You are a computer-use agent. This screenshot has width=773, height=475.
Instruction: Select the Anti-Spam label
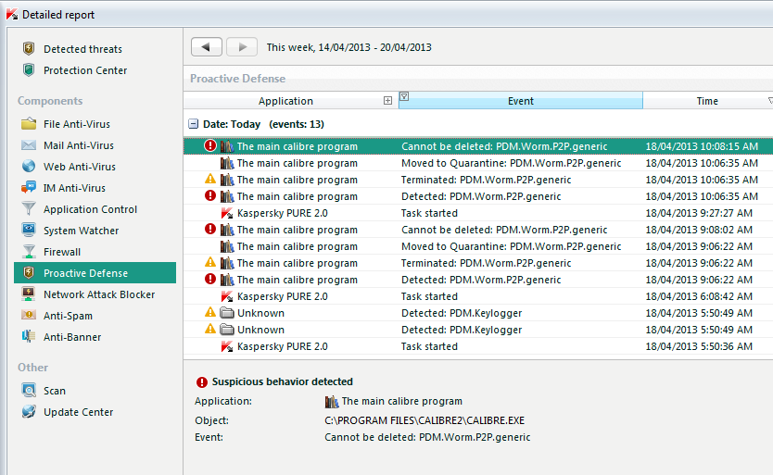pos(68,316)
